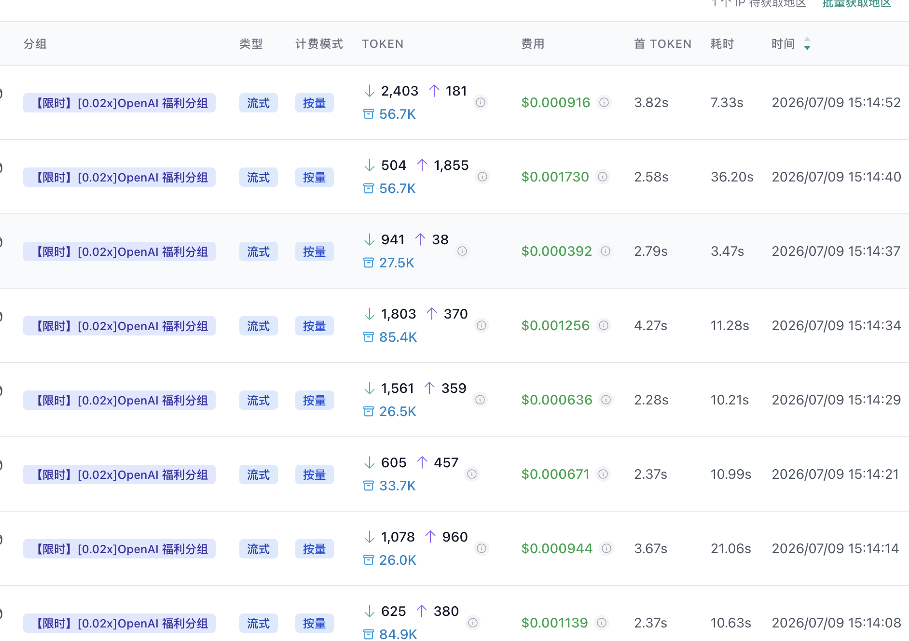View cost info icon beside $0.001256
Viewport: 909px width, 641px height.
[x=604, y=325]
